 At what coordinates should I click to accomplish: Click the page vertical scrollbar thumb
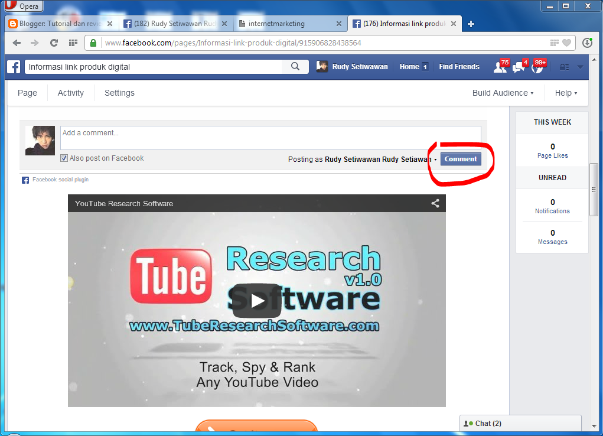point(594,190)
